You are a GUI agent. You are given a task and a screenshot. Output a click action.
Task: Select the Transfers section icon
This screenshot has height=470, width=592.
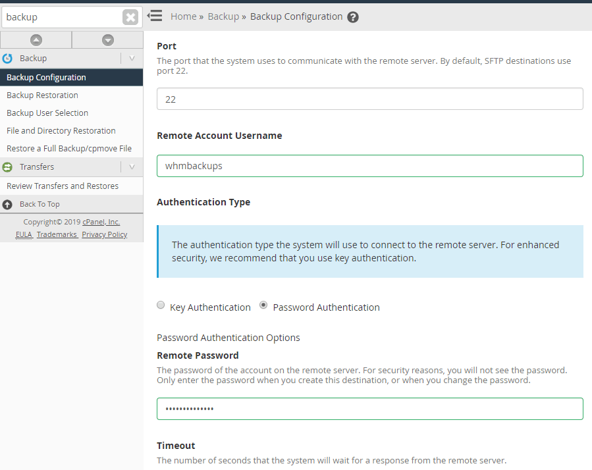point(7,166)
